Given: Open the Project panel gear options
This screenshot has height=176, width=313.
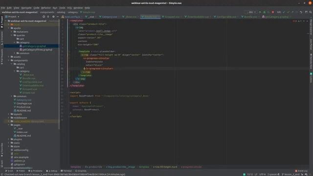Looking at the screenshot, I should 53,17.
